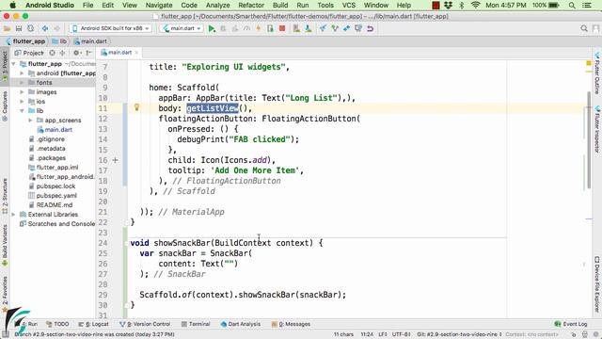This screenshot has height=339, width=602.
Task: Click the Git branch widget in status bar
Action: click(460, 334)
